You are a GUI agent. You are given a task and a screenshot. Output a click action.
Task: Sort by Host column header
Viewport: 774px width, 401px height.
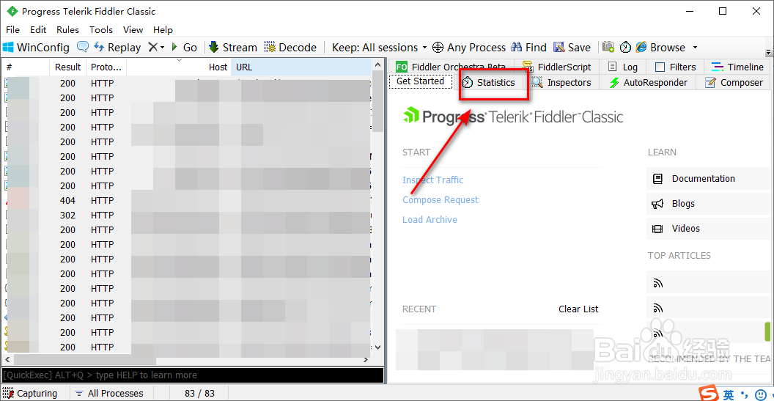(x=179, y=67)
